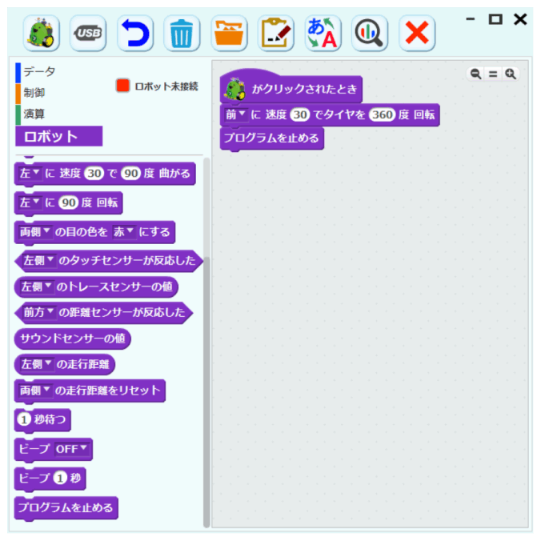The height and width of the screenshot is (541, 541).
Task: Click the blue undo arrow icon
Action: point(135,33)
